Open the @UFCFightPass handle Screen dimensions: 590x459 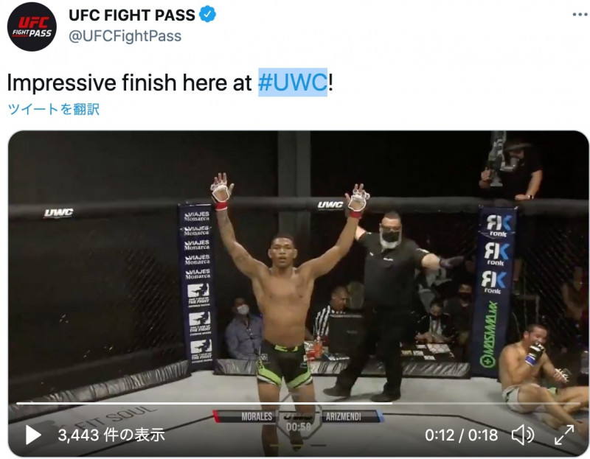point(125,36)
